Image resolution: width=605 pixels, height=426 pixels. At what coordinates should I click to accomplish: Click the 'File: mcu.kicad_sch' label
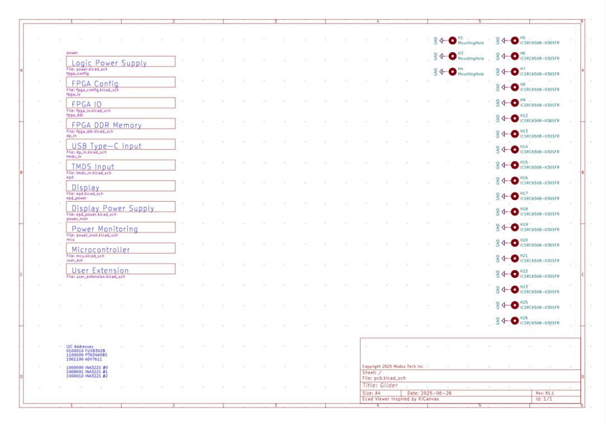point(85,256)
